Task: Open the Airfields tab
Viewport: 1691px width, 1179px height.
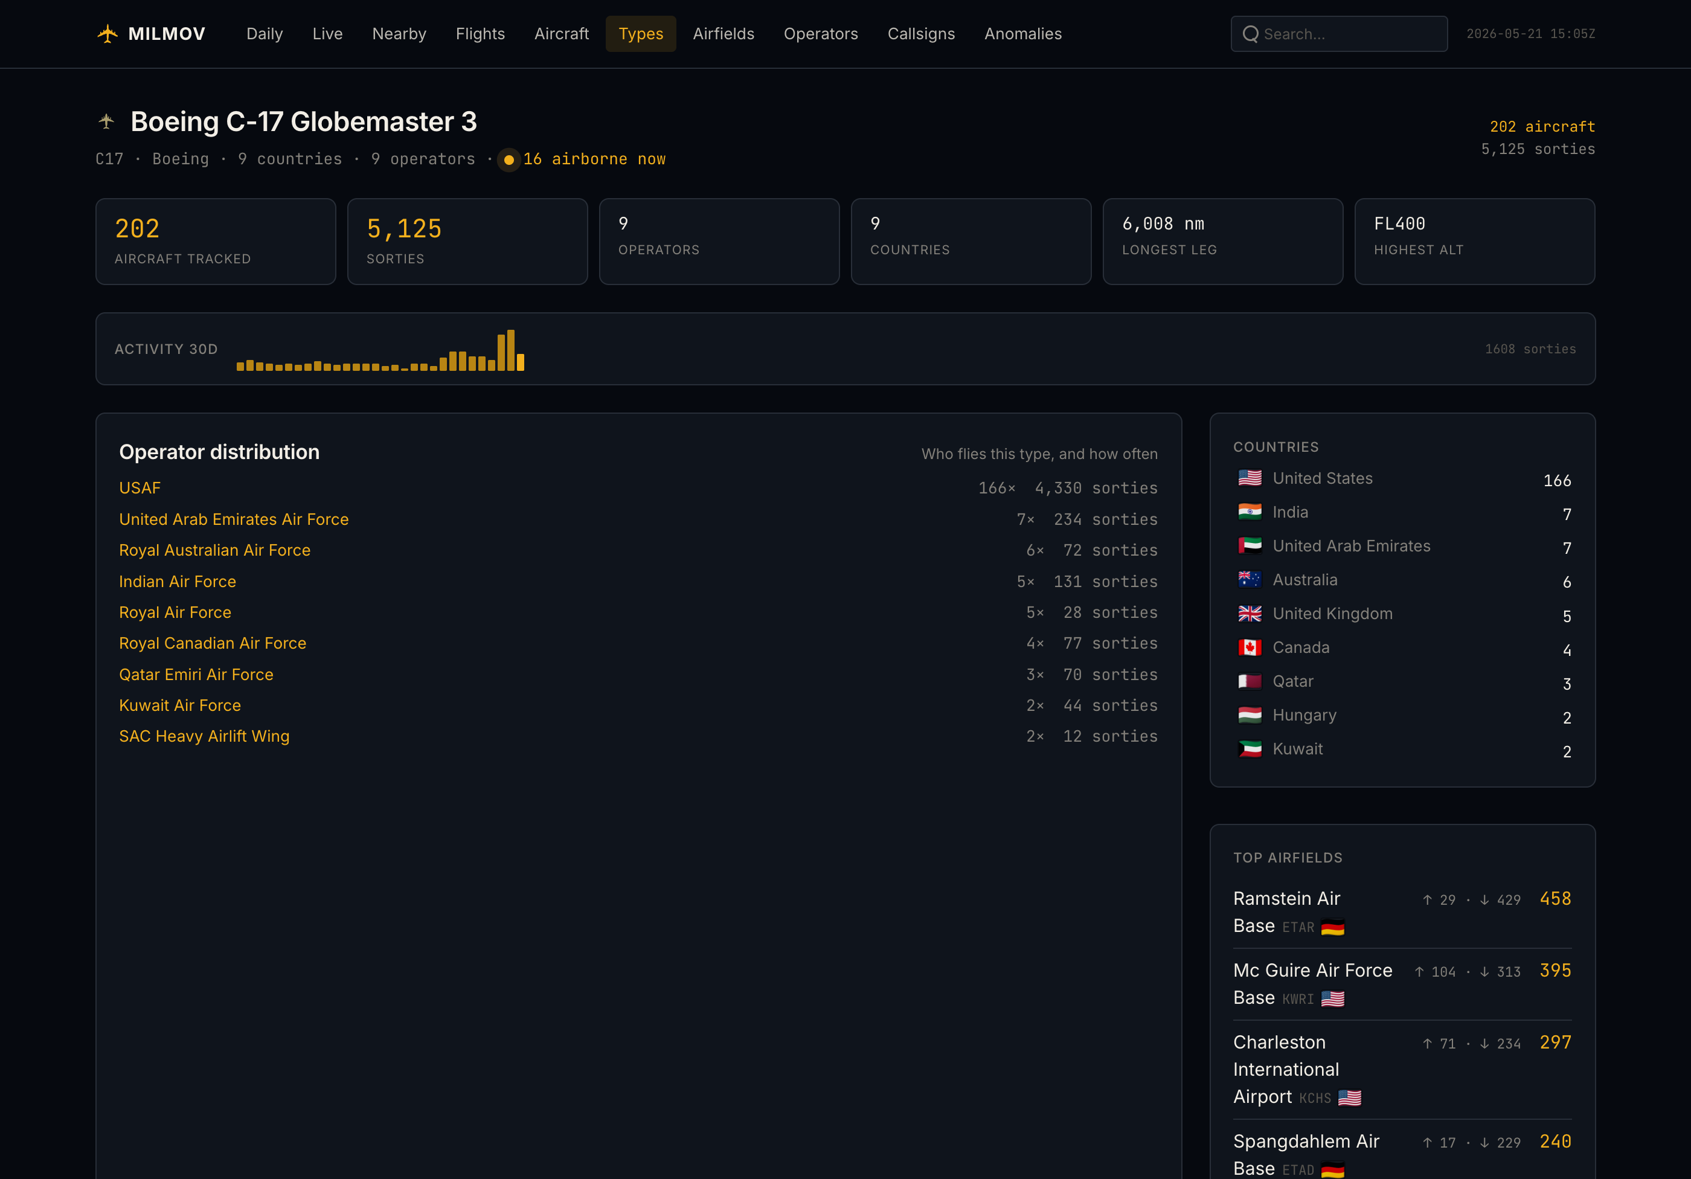Action: click(x=724, y=34)
